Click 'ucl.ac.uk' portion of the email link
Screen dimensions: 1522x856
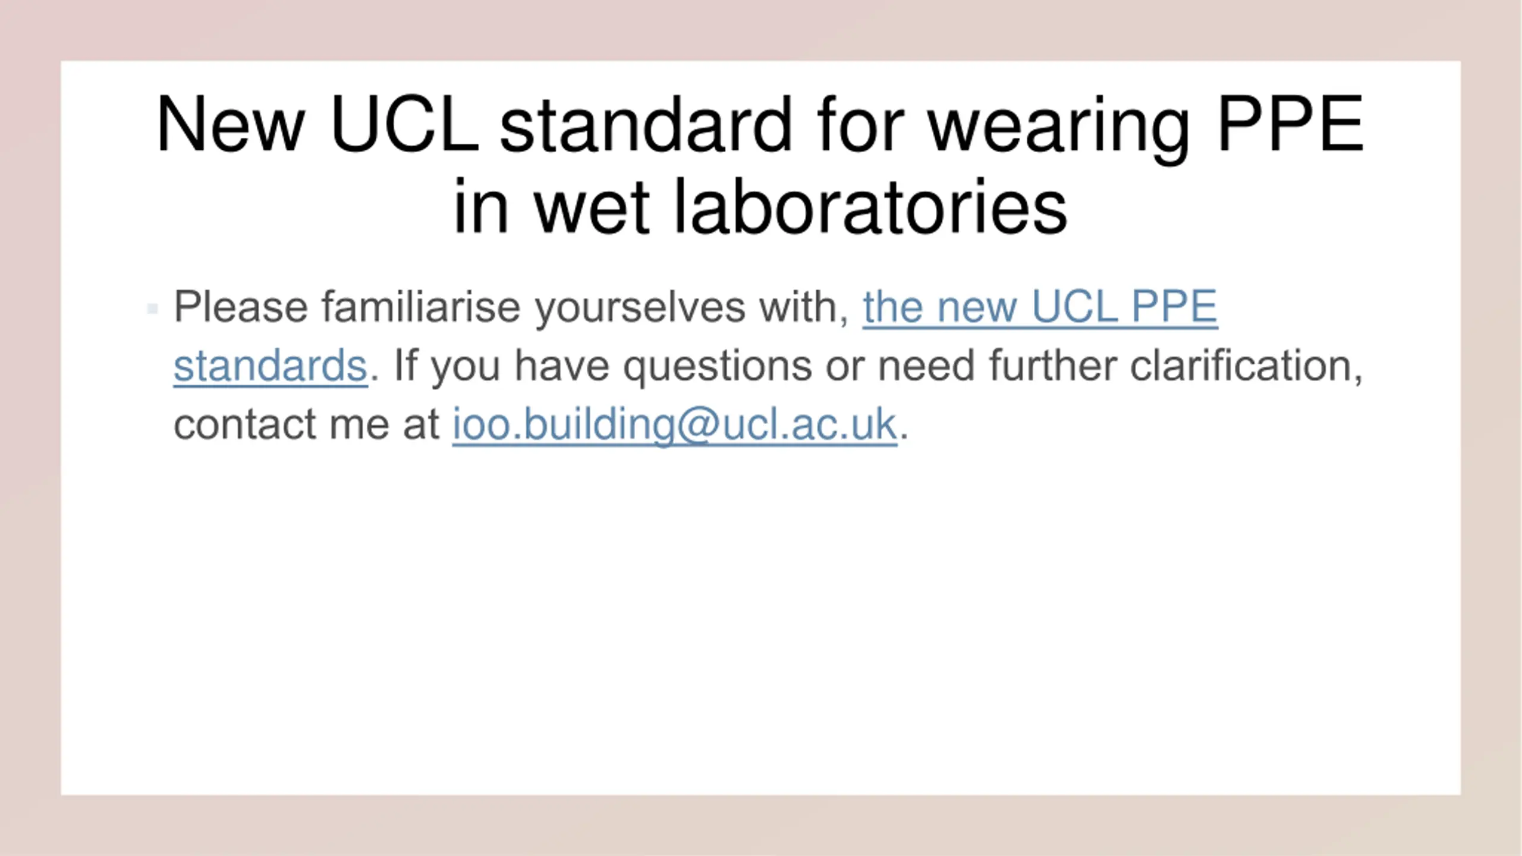click(x=809, y=424)
